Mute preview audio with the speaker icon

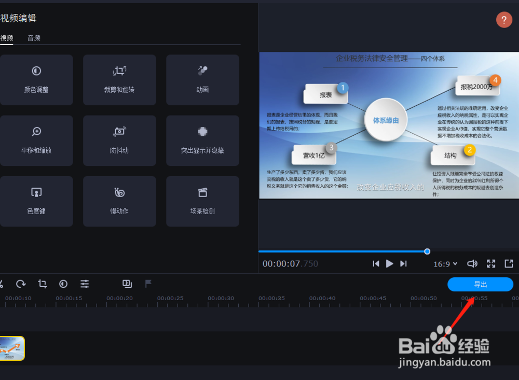pos(472,263)
